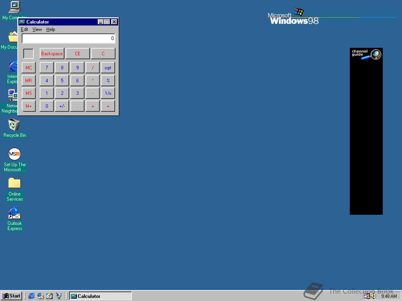Click calculator digit 1 button
The width and height of the screenshot is (402, 301).
[x=47, y=93]
